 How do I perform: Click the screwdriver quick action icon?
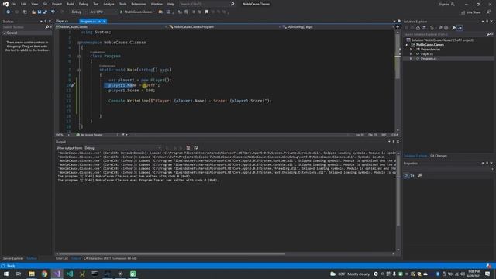point(73,85)
